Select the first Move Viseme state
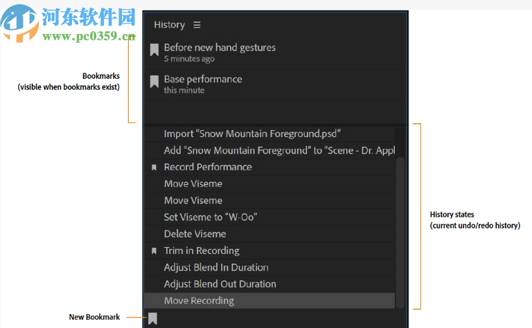532x328 pixels. (193, 183)
